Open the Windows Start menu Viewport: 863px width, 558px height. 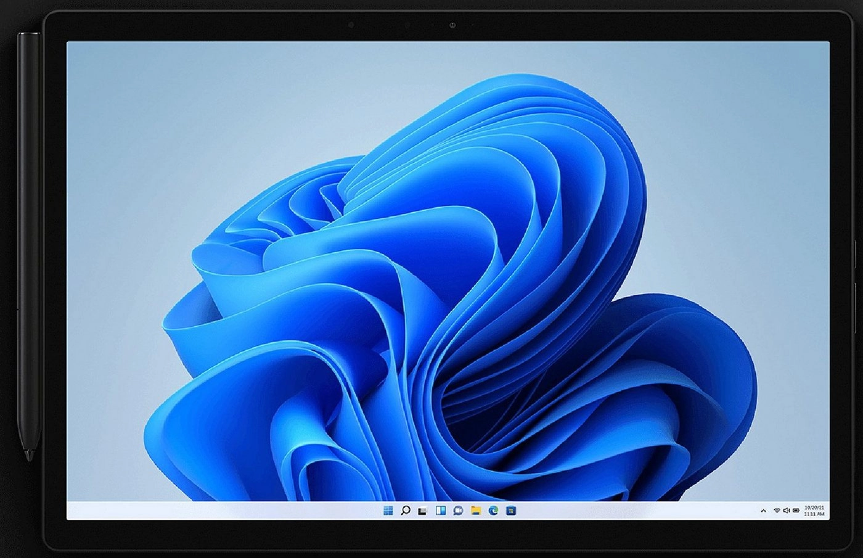pyautogui.click(x=388, y=511)
